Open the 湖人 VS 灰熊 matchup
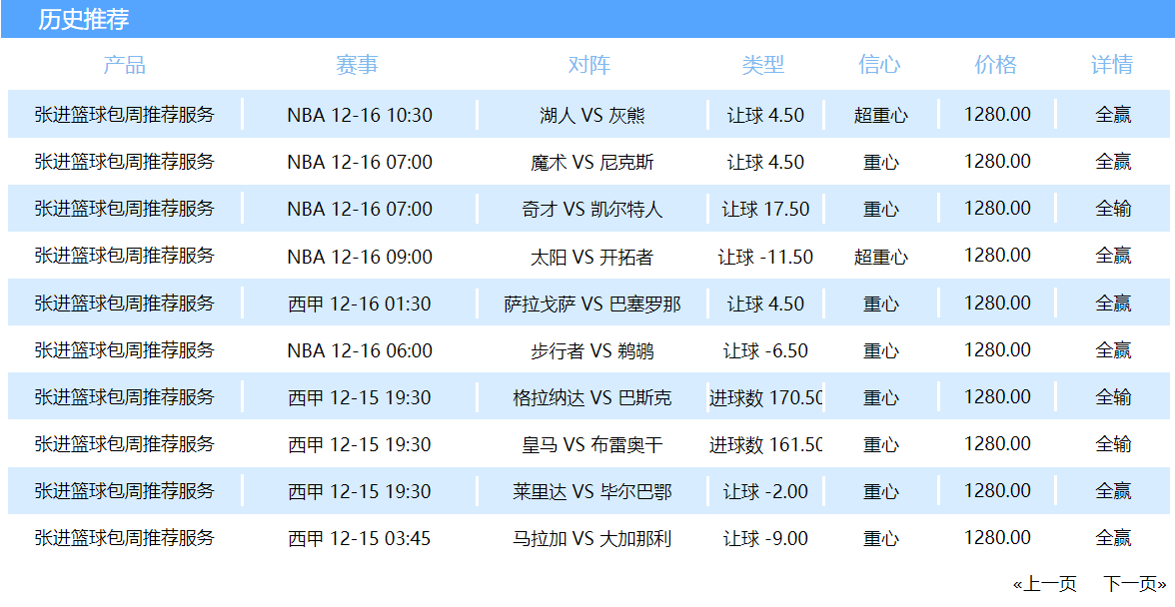 591,115
